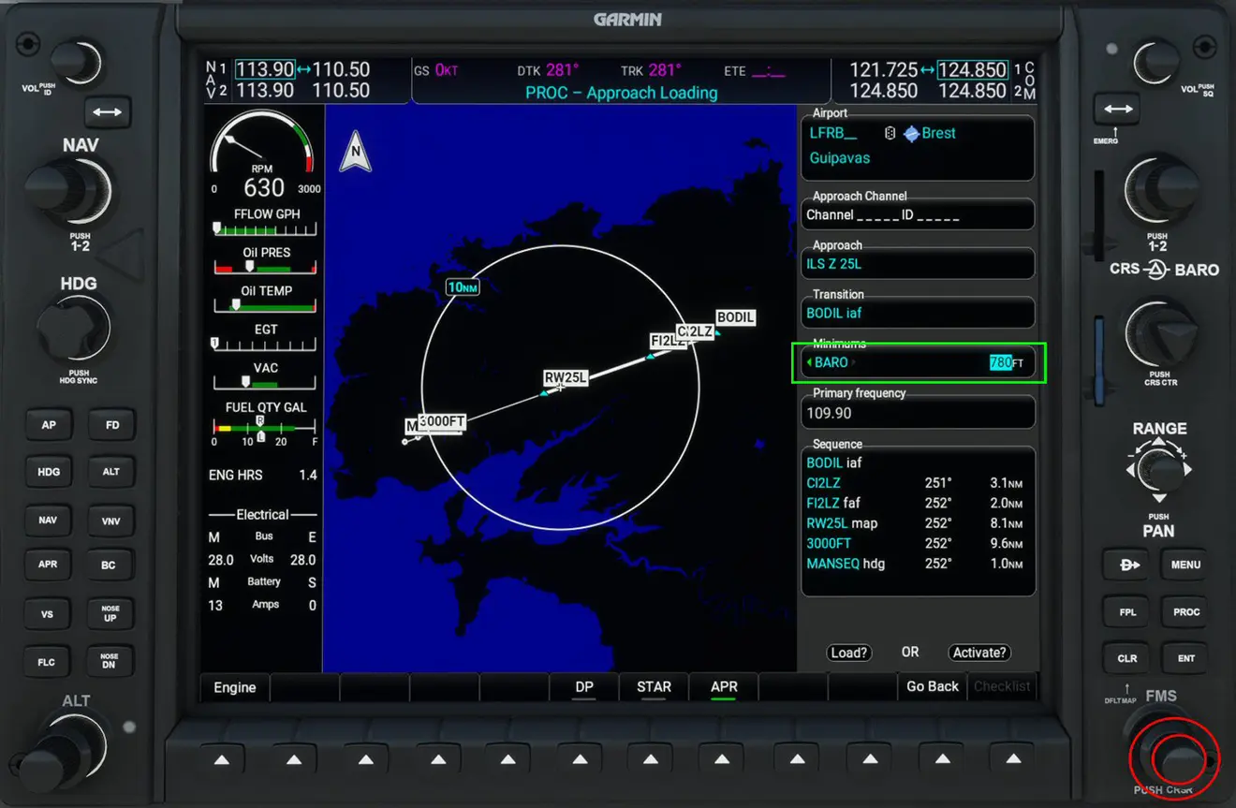Click the boxed NAV1 113.90 frequency

click(265, 69)
